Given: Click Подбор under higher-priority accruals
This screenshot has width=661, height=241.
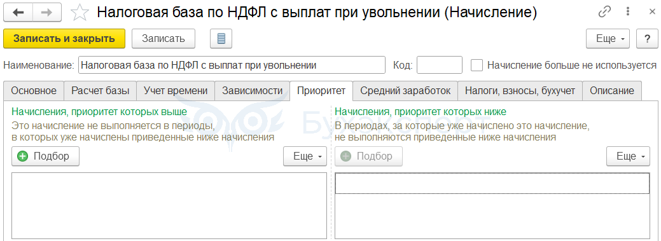Looking at the screenshot, I should [46, 156].
